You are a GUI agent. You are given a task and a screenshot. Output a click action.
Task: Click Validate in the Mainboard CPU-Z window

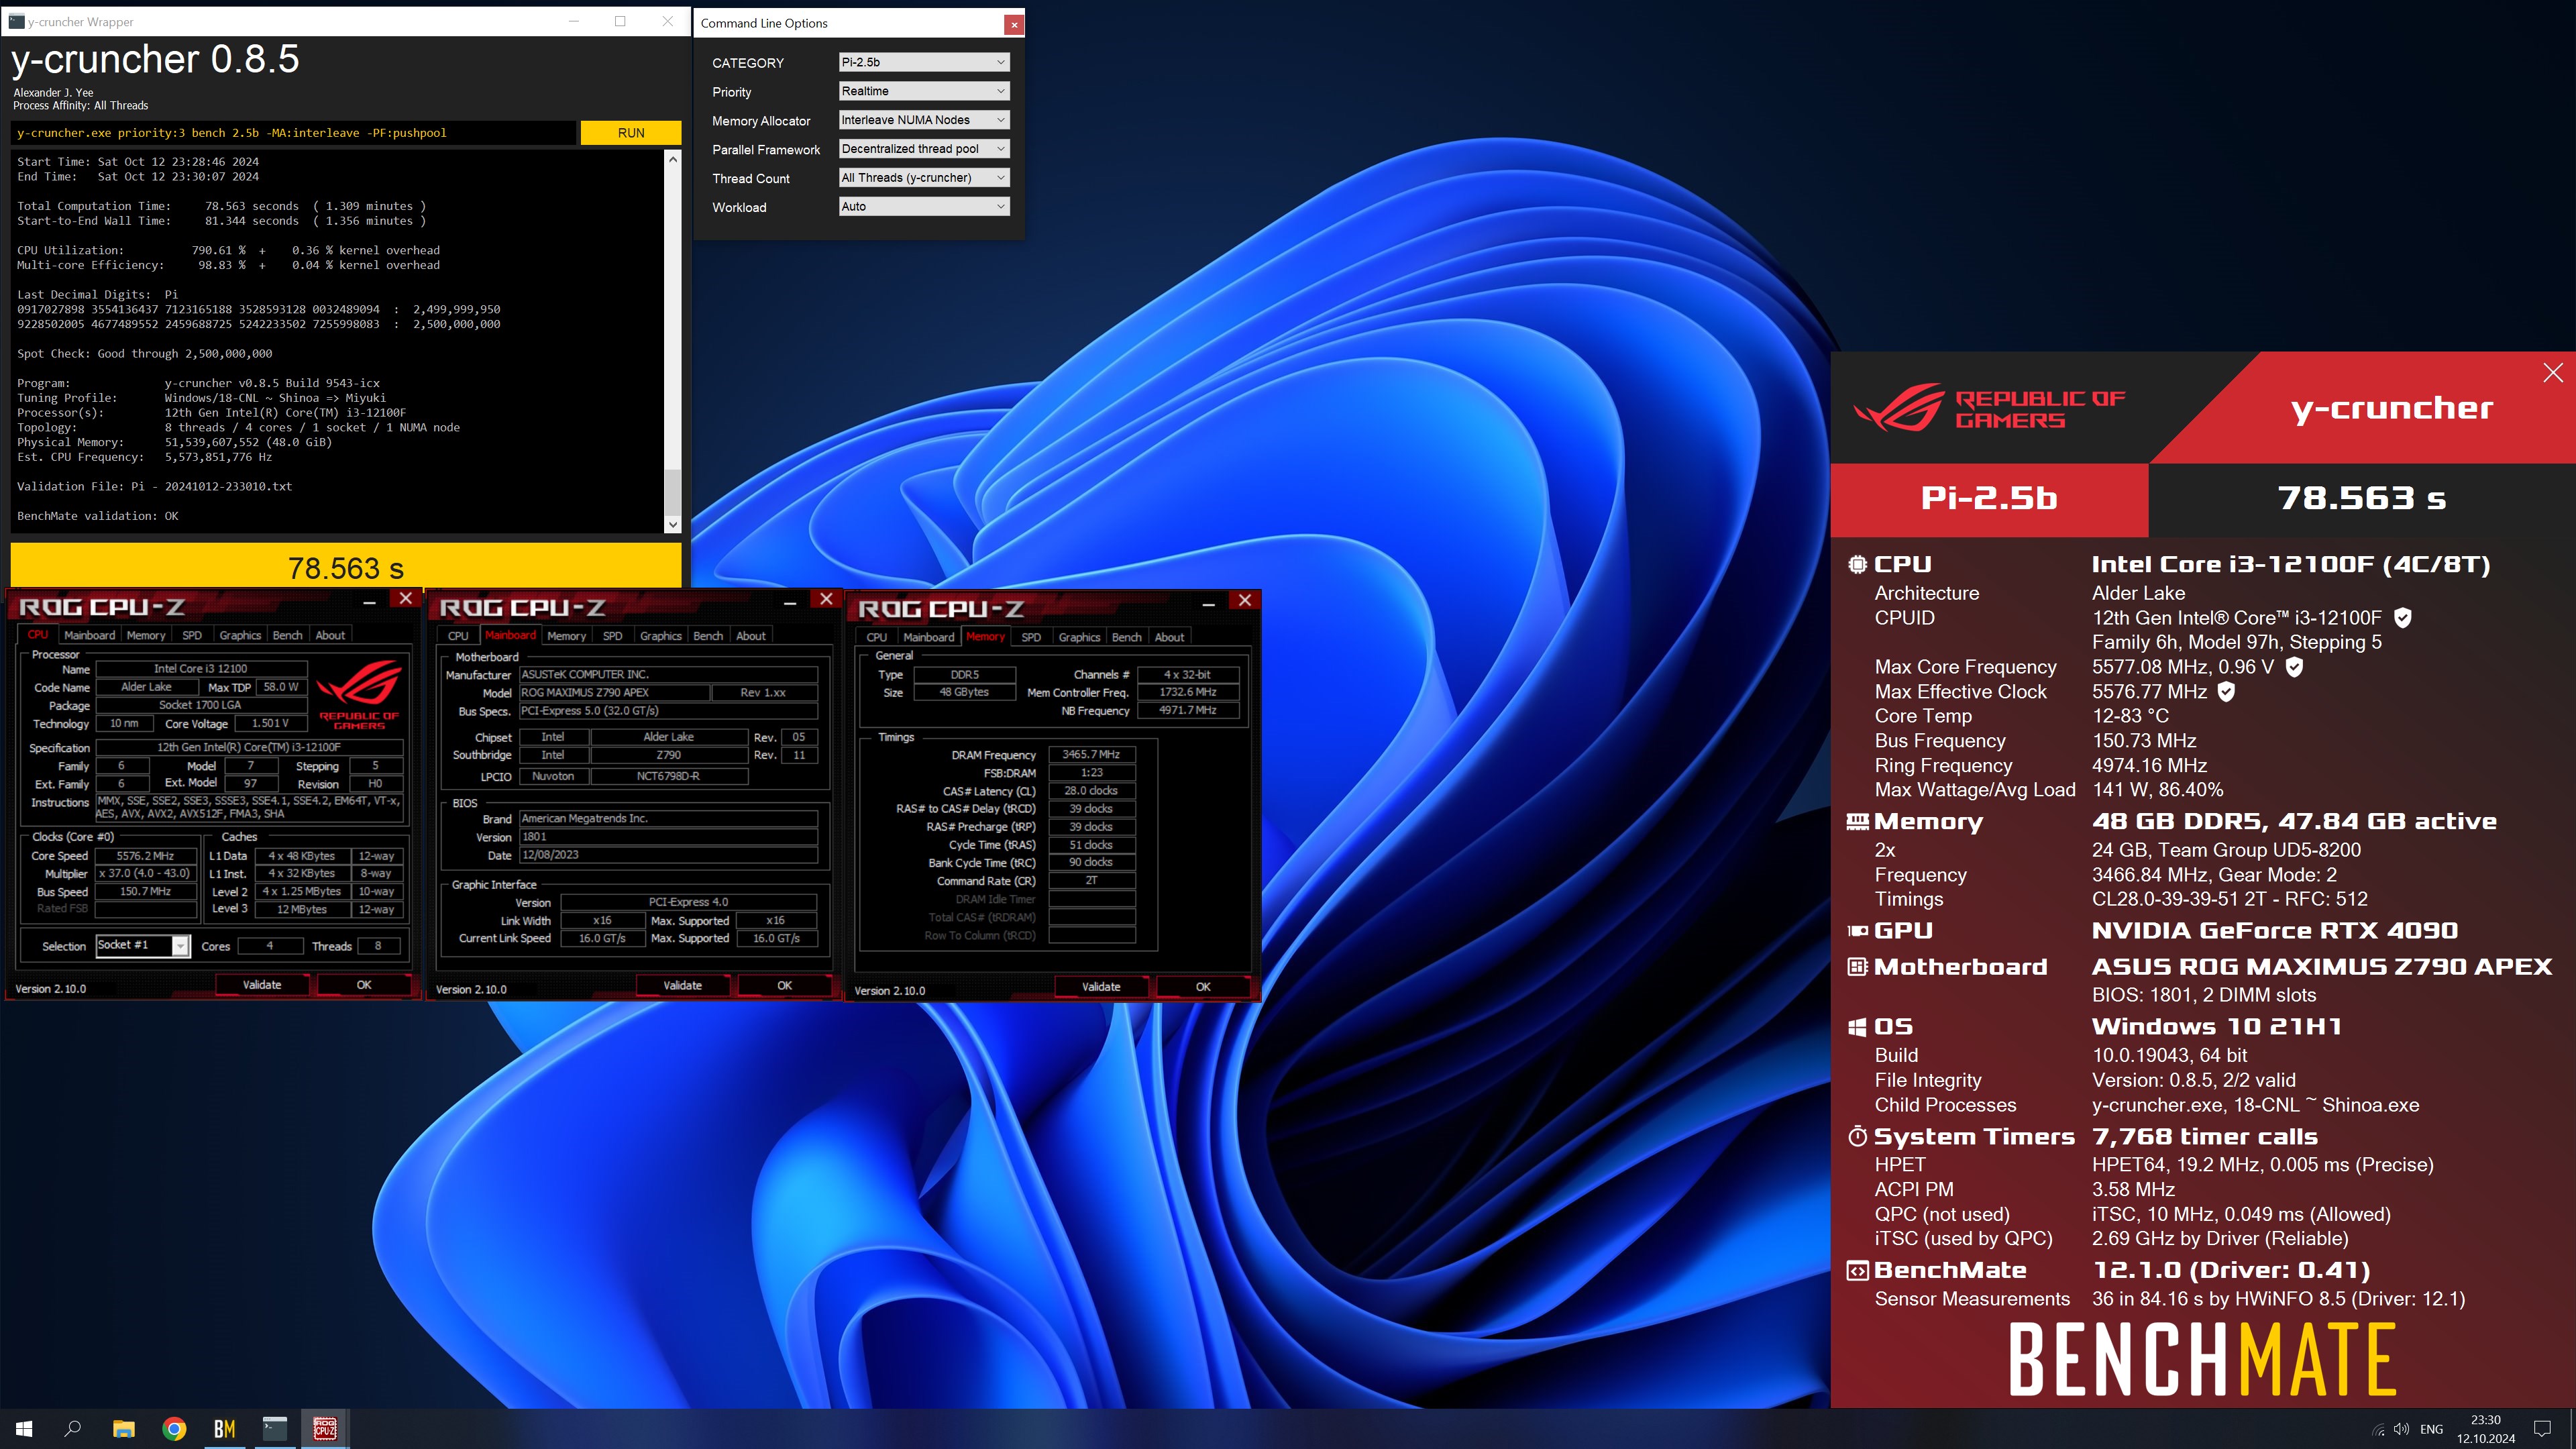click(x=682, y=986)
